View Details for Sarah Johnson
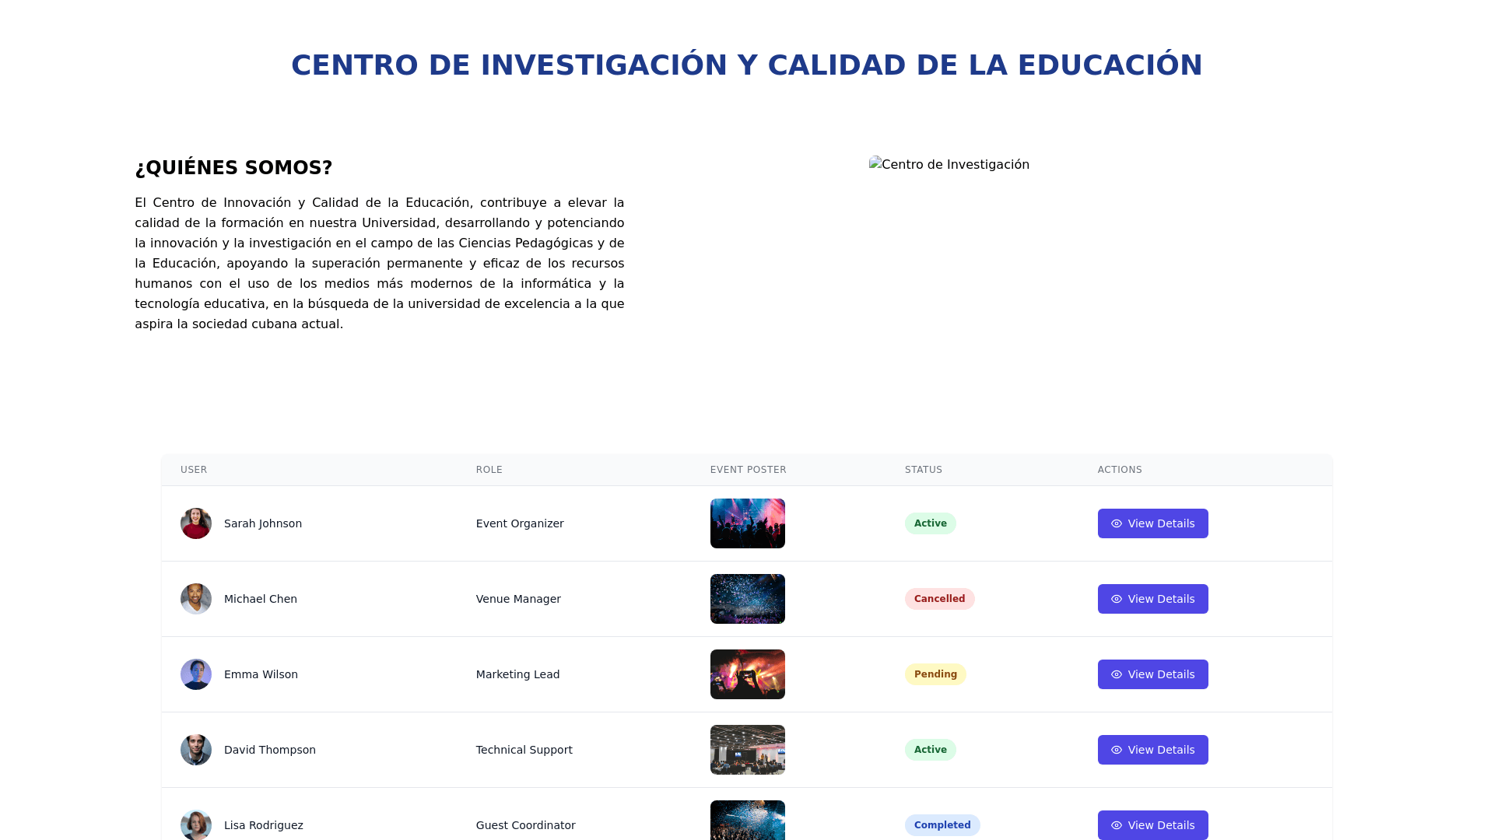Image resolution: width=1494 pixels, height=840 pixels. tap(1152, 523)
